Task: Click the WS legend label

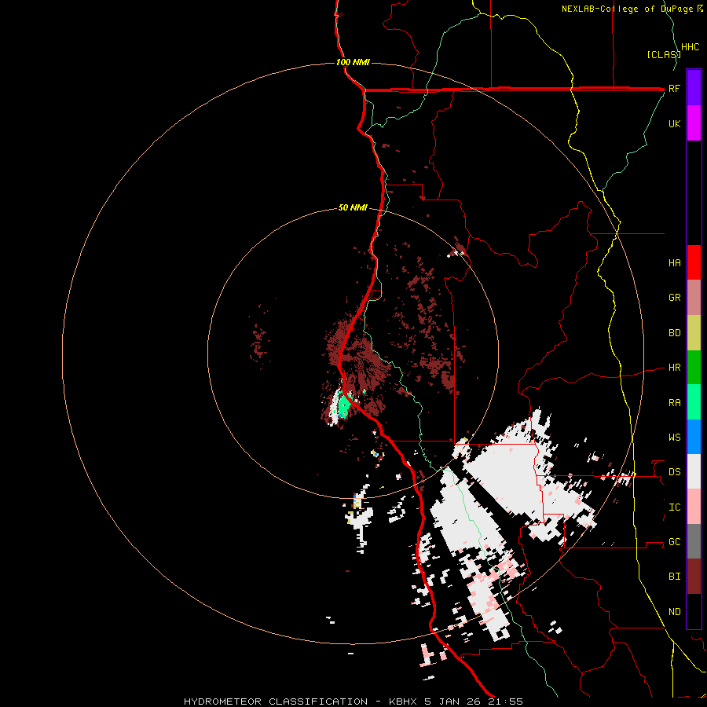Action: tap(675, 438)
